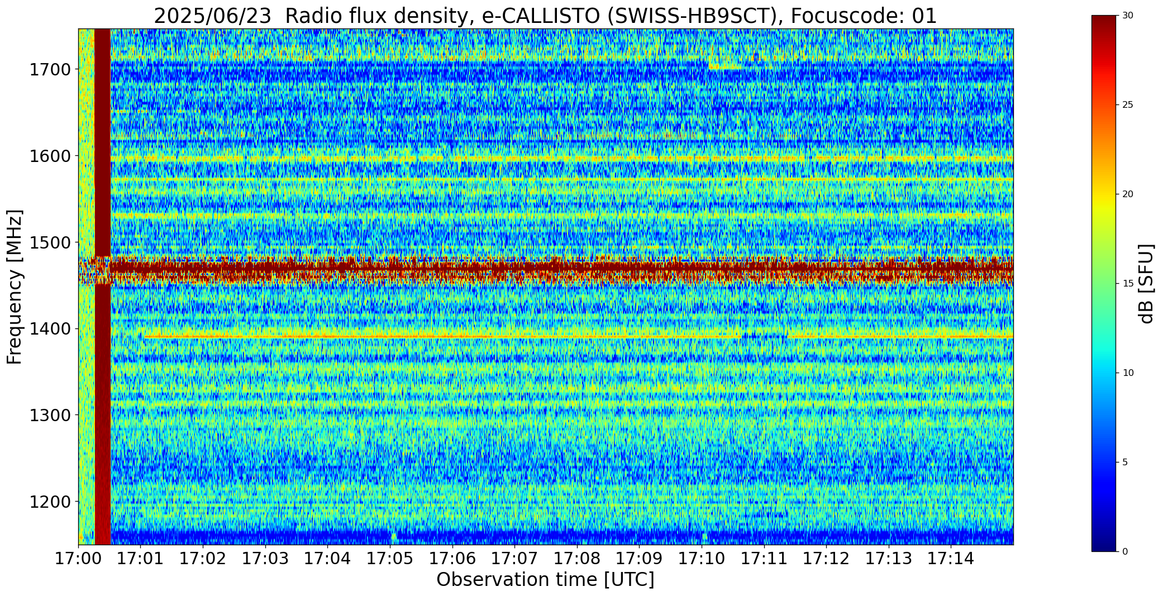Click the red interference band near 1470 MHz at 17:08

pyautogui.click(x=577, y=269)
